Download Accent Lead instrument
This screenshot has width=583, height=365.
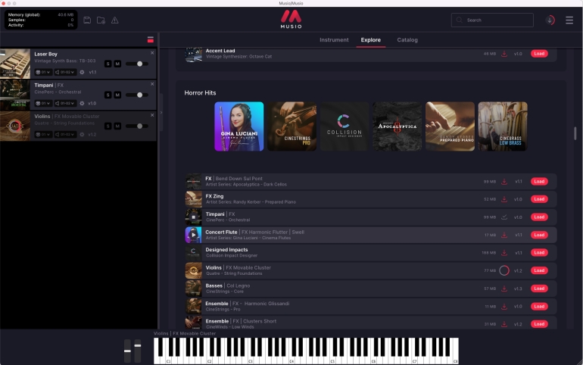pos(504,54)
